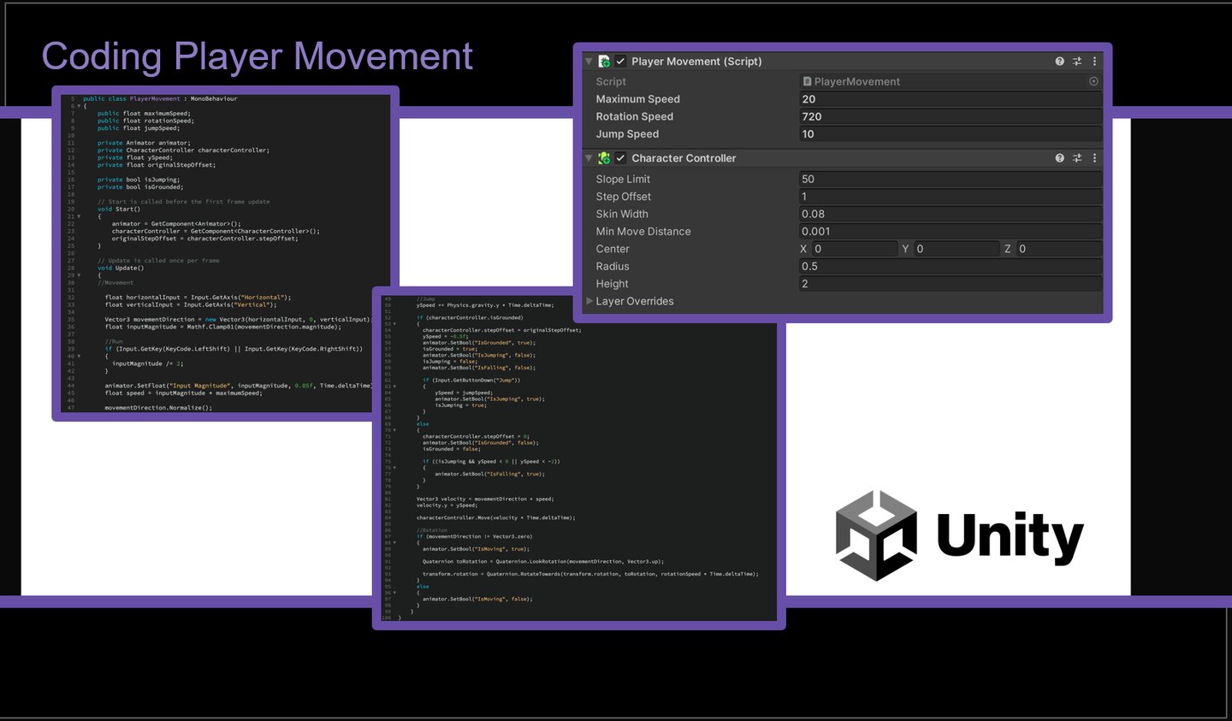
Task: Click the object picker circle in Script field
Action: click(1093, 81)
